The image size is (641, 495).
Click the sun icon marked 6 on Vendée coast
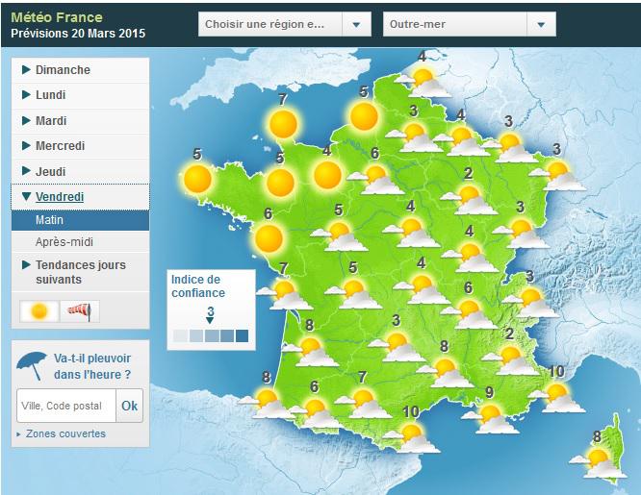(269, 238)
